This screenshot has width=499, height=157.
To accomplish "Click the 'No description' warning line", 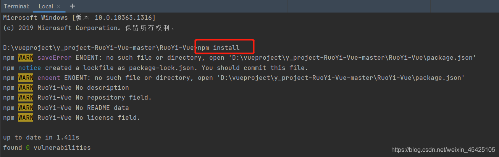I will (102, 87).
